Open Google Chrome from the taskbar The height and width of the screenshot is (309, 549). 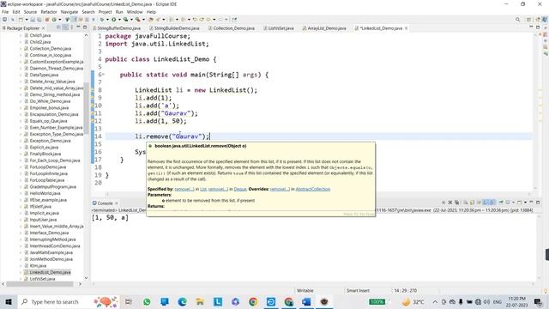pos(253,301)
